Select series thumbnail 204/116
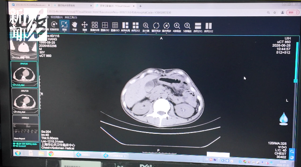 pyautogui.click(x=24, y=74)
